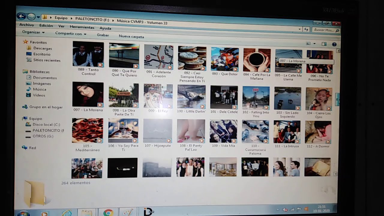Select the 110 - Cucurrucucú Paloma file
The image size is (384, 216).
click(255, 138)
